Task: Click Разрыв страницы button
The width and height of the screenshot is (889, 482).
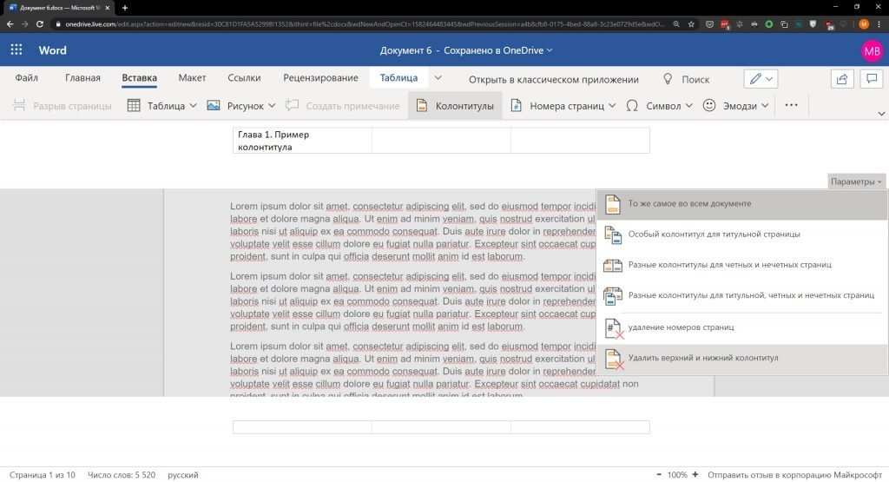Action: 63,105
